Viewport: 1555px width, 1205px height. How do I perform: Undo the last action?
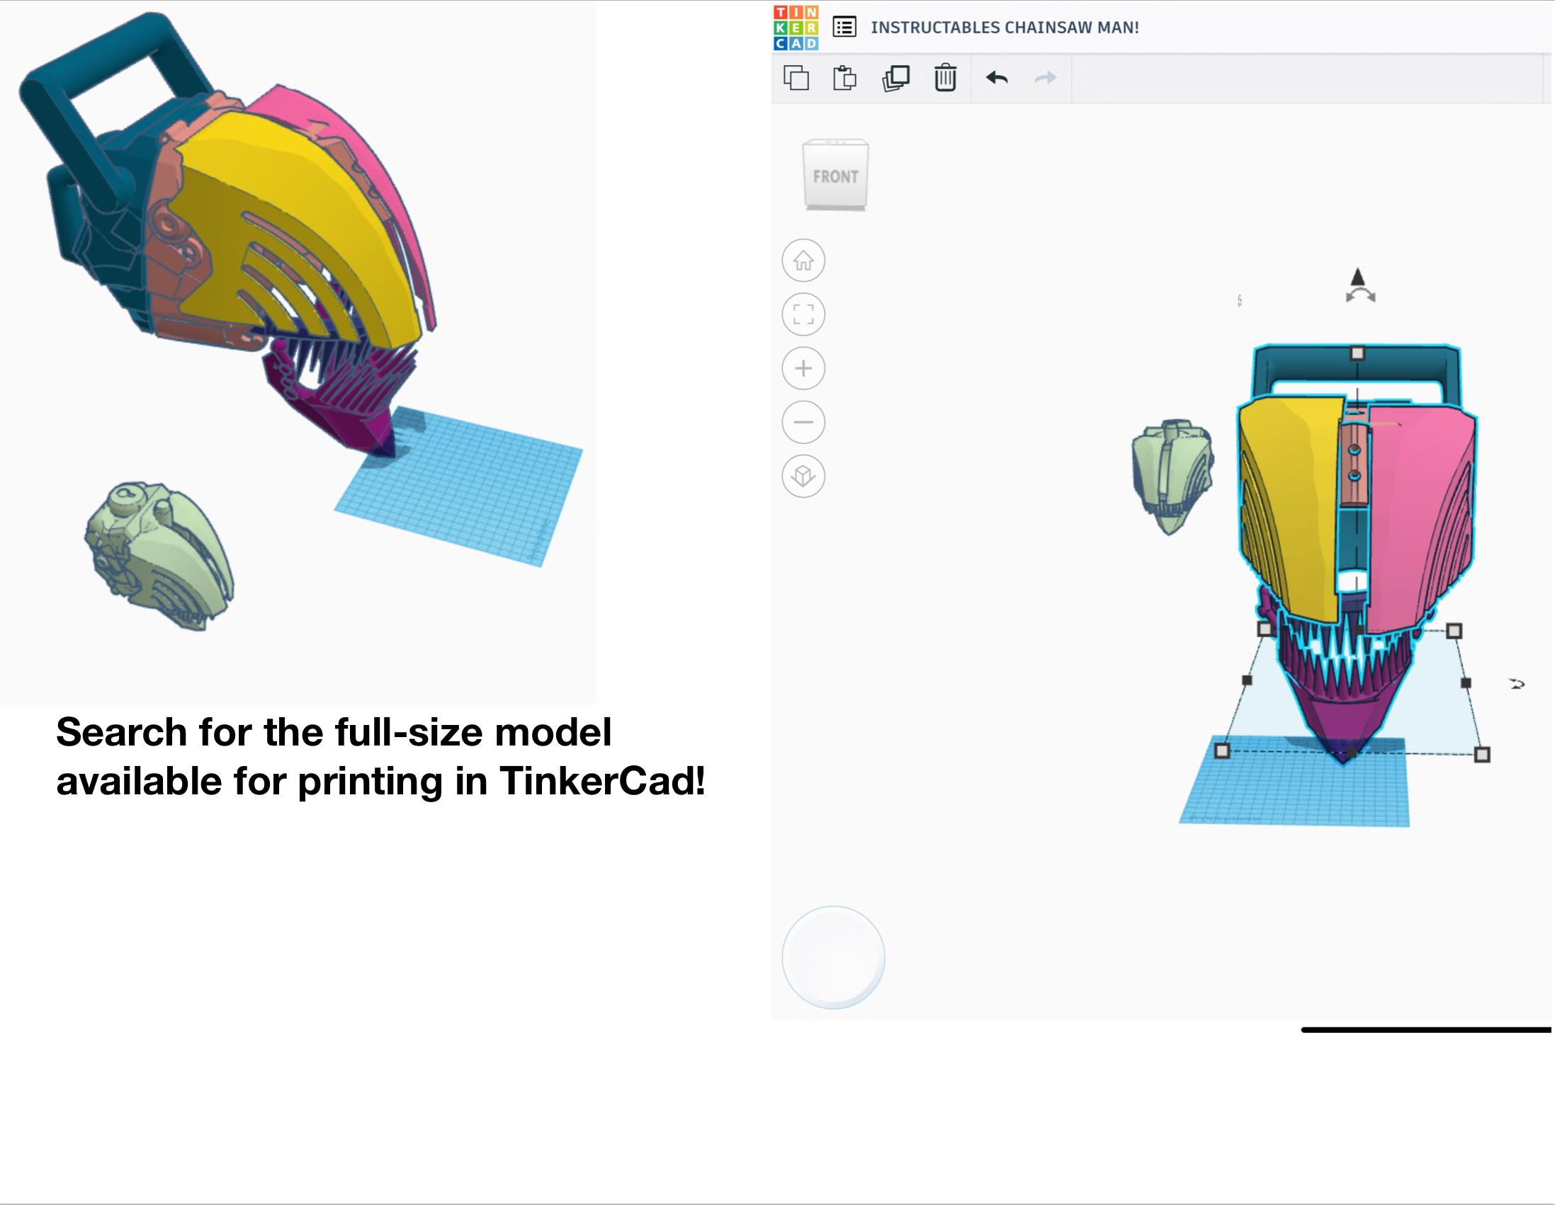click(996, 78)
